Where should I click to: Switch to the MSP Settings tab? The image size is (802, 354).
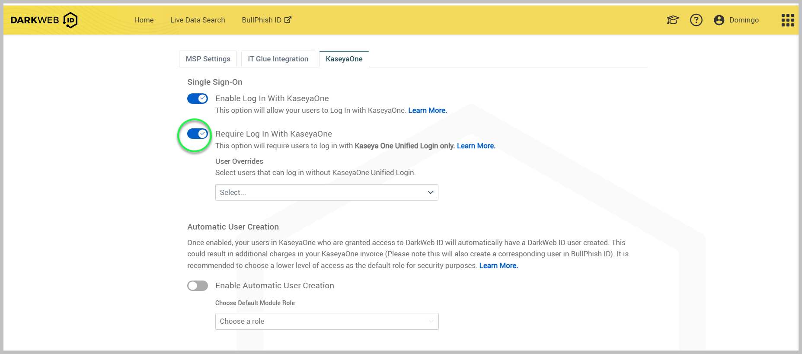click(208, 59)
